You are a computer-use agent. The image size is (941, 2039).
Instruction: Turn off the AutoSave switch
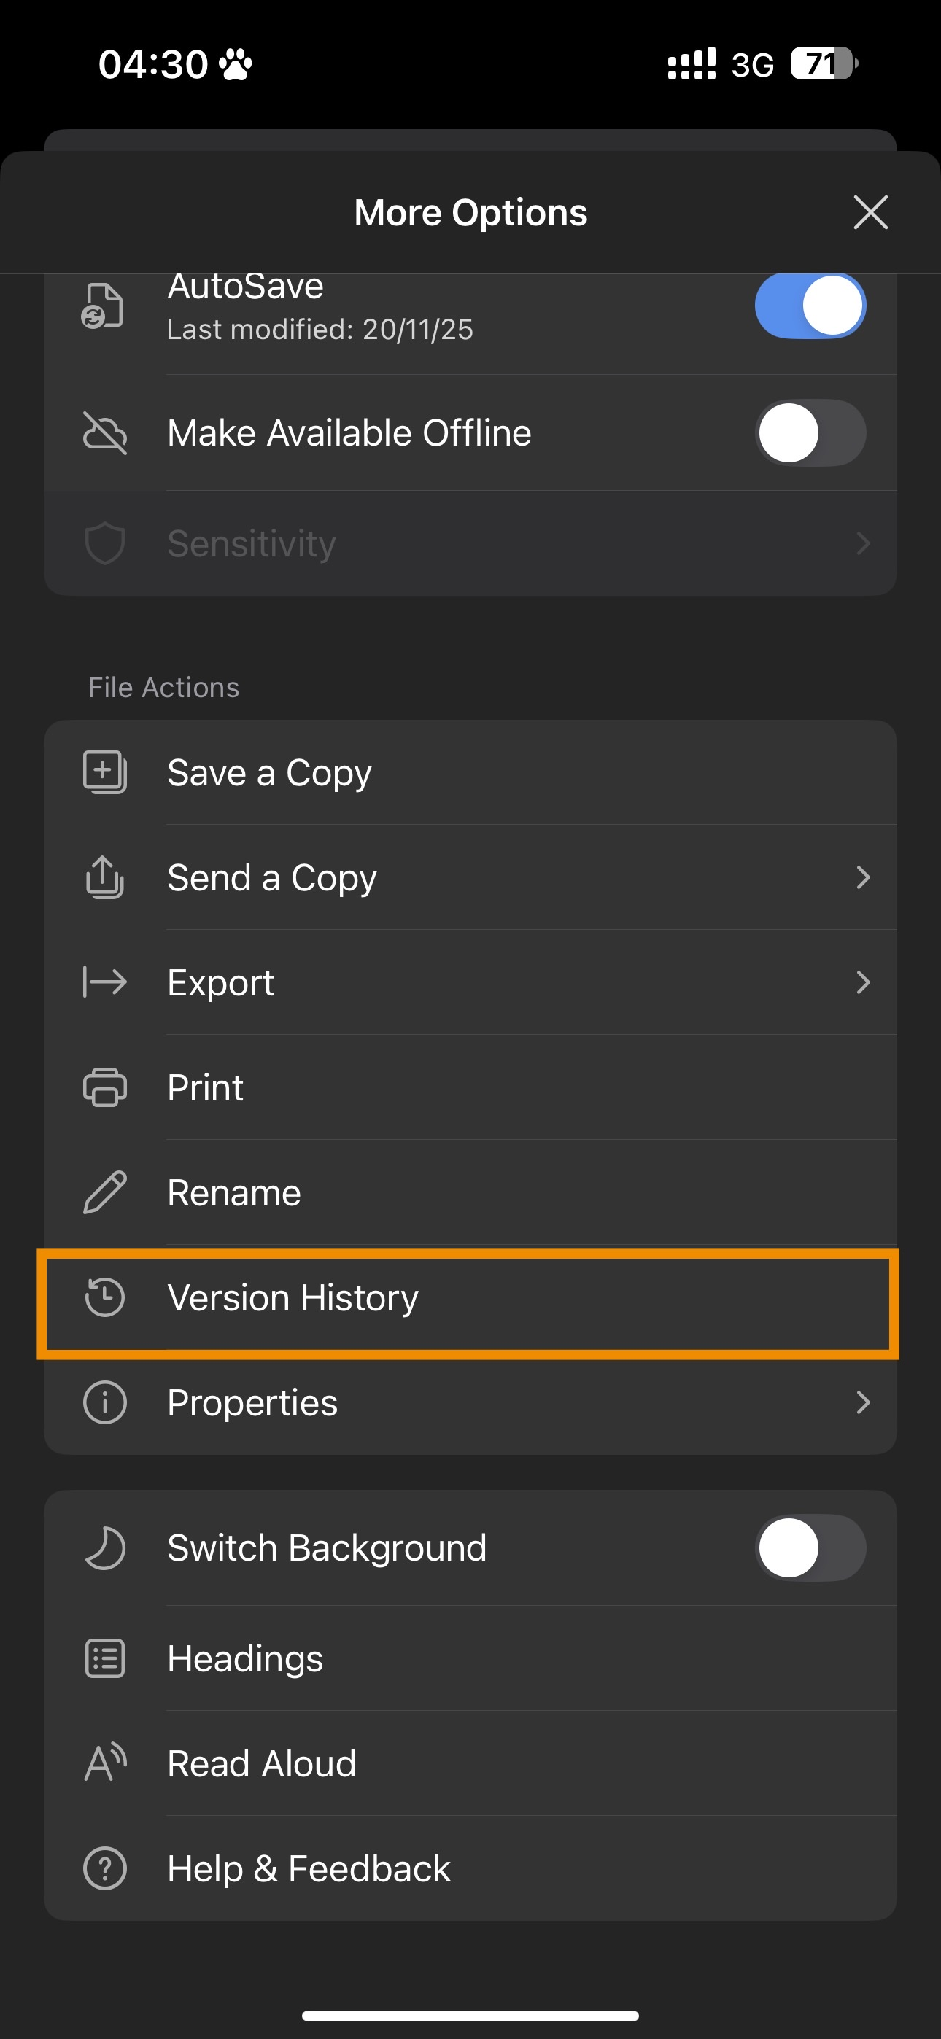(810, 306)
